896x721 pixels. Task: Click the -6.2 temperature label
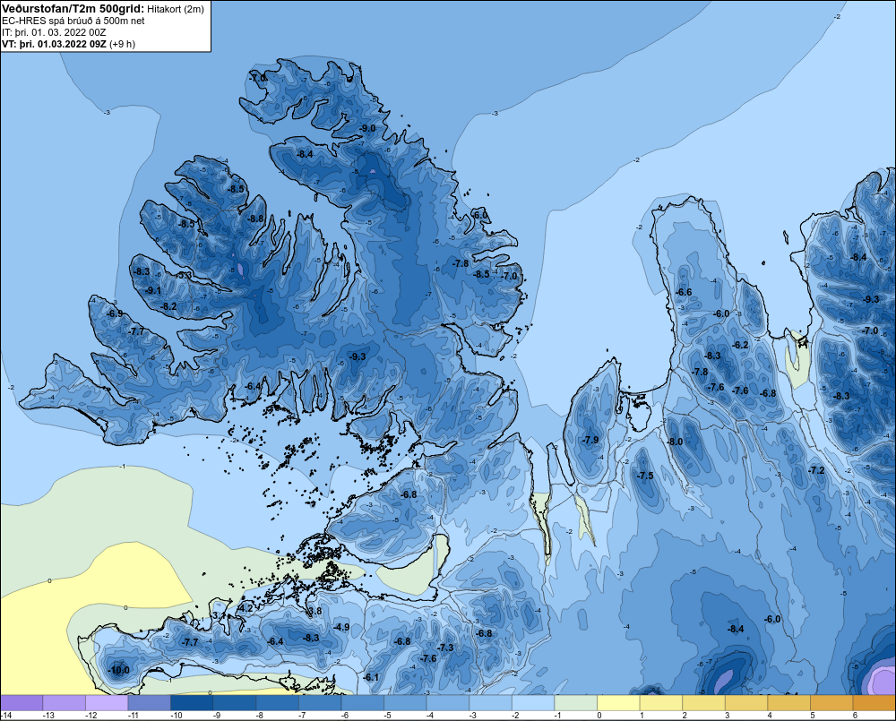pos(740,345)
